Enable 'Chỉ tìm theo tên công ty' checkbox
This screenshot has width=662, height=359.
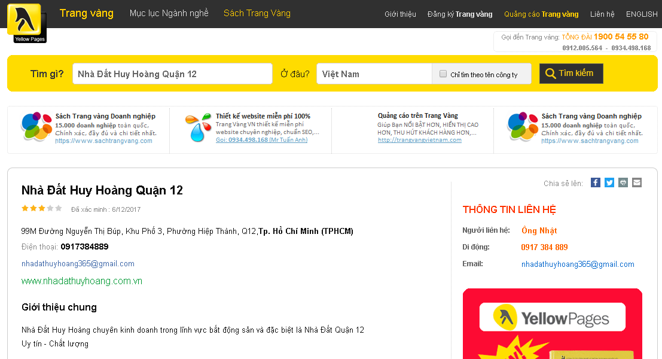tap(443, 74)
